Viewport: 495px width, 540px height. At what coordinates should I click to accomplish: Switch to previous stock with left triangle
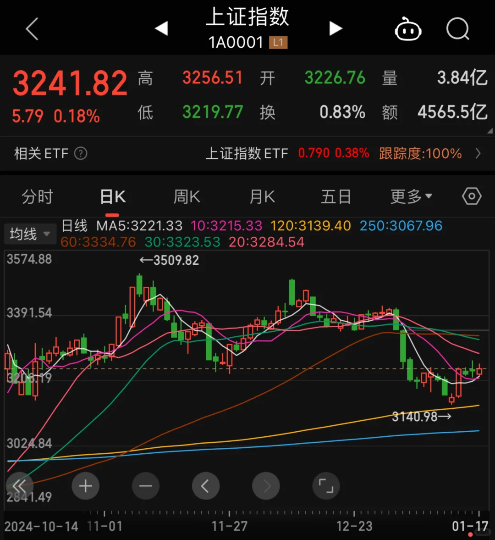pyautogui.click(x=161, y=28)
